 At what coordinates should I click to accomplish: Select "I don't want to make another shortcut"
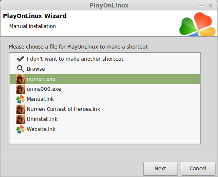(x=105, y=59)
